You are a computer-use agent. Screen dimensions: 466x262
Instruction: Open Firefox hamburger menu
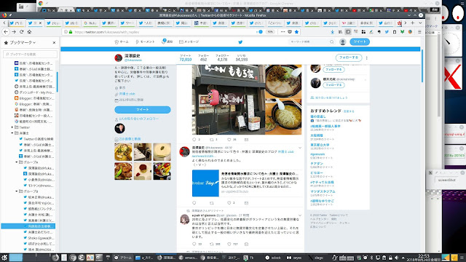[x=419, y=32]
